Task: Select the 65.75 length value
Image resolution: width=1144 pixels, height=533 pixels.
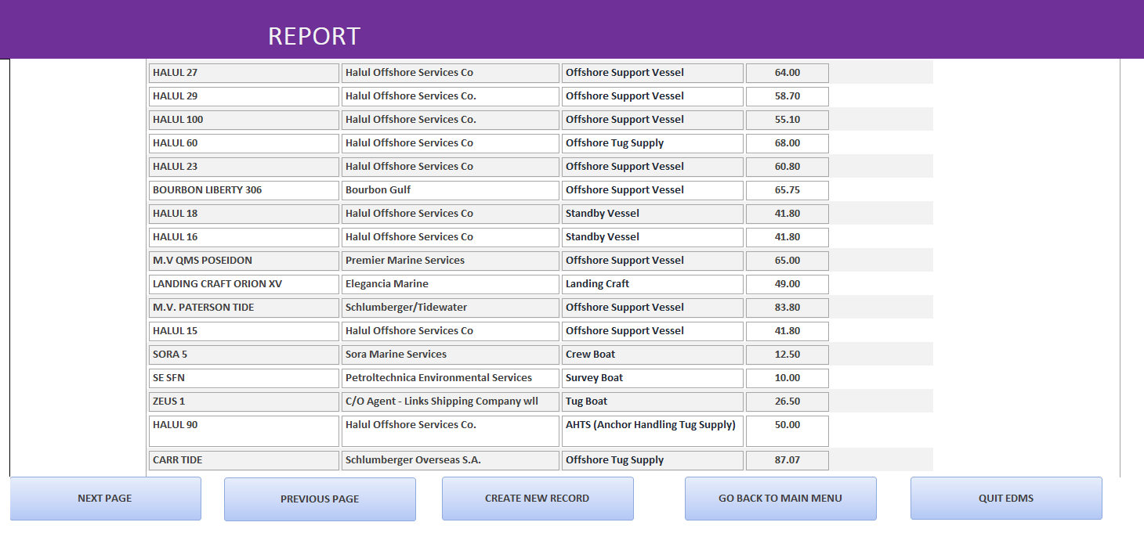Action: [787, 190]
